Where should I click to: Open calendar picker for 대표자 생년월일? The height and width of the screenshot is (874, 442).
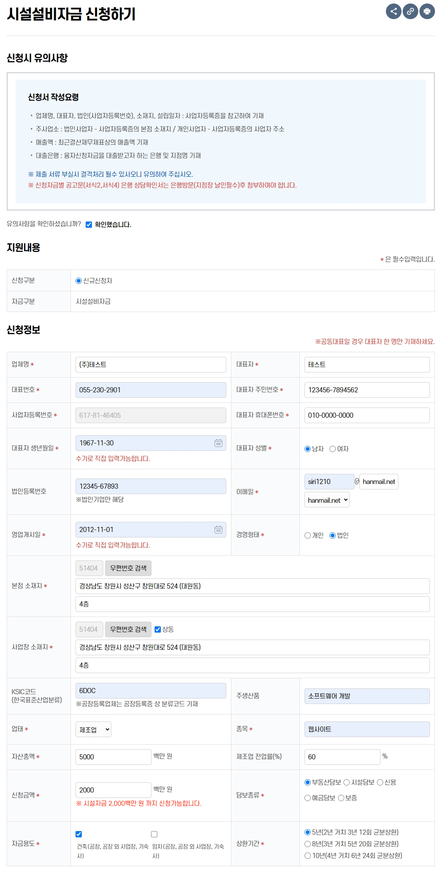(218, 443)
